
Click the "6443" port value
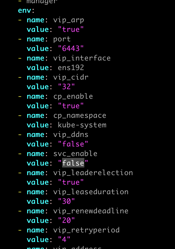click(71, 48)
